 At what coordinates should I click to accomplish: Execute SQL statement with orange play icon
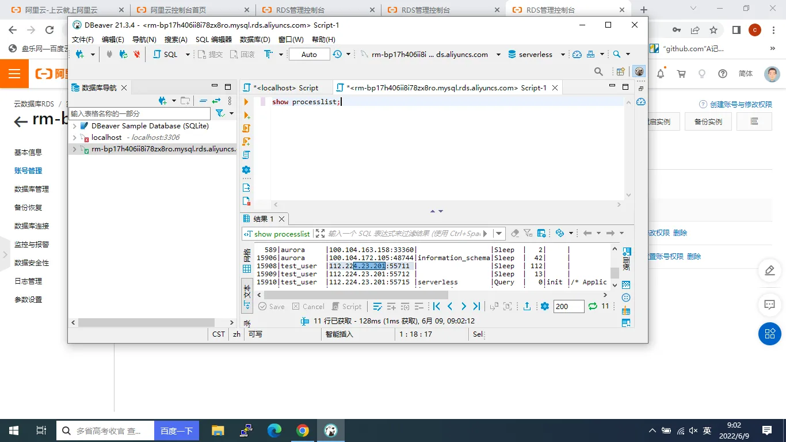pos(246,102)
